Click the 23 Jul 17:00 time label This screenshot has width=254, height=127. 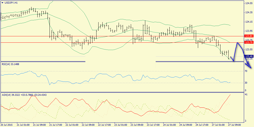coord(153,125)
